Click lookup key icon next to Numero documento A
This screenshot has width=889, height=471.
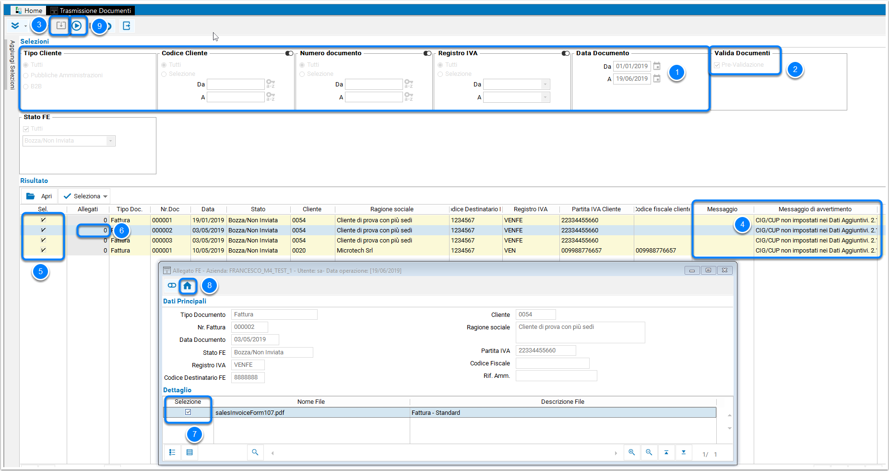click(x=409, y=97)
